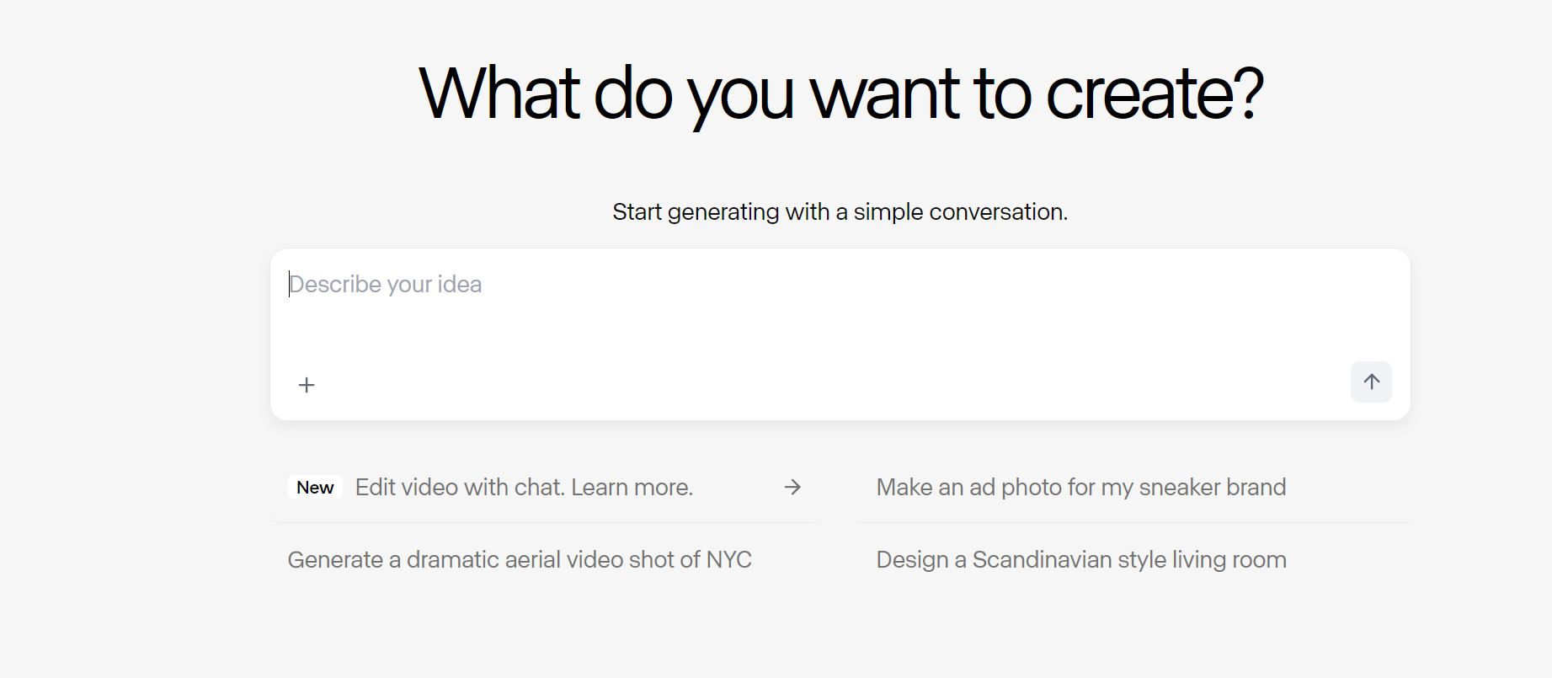Select Make an ad photo suggestion

tap(1080, 488)
